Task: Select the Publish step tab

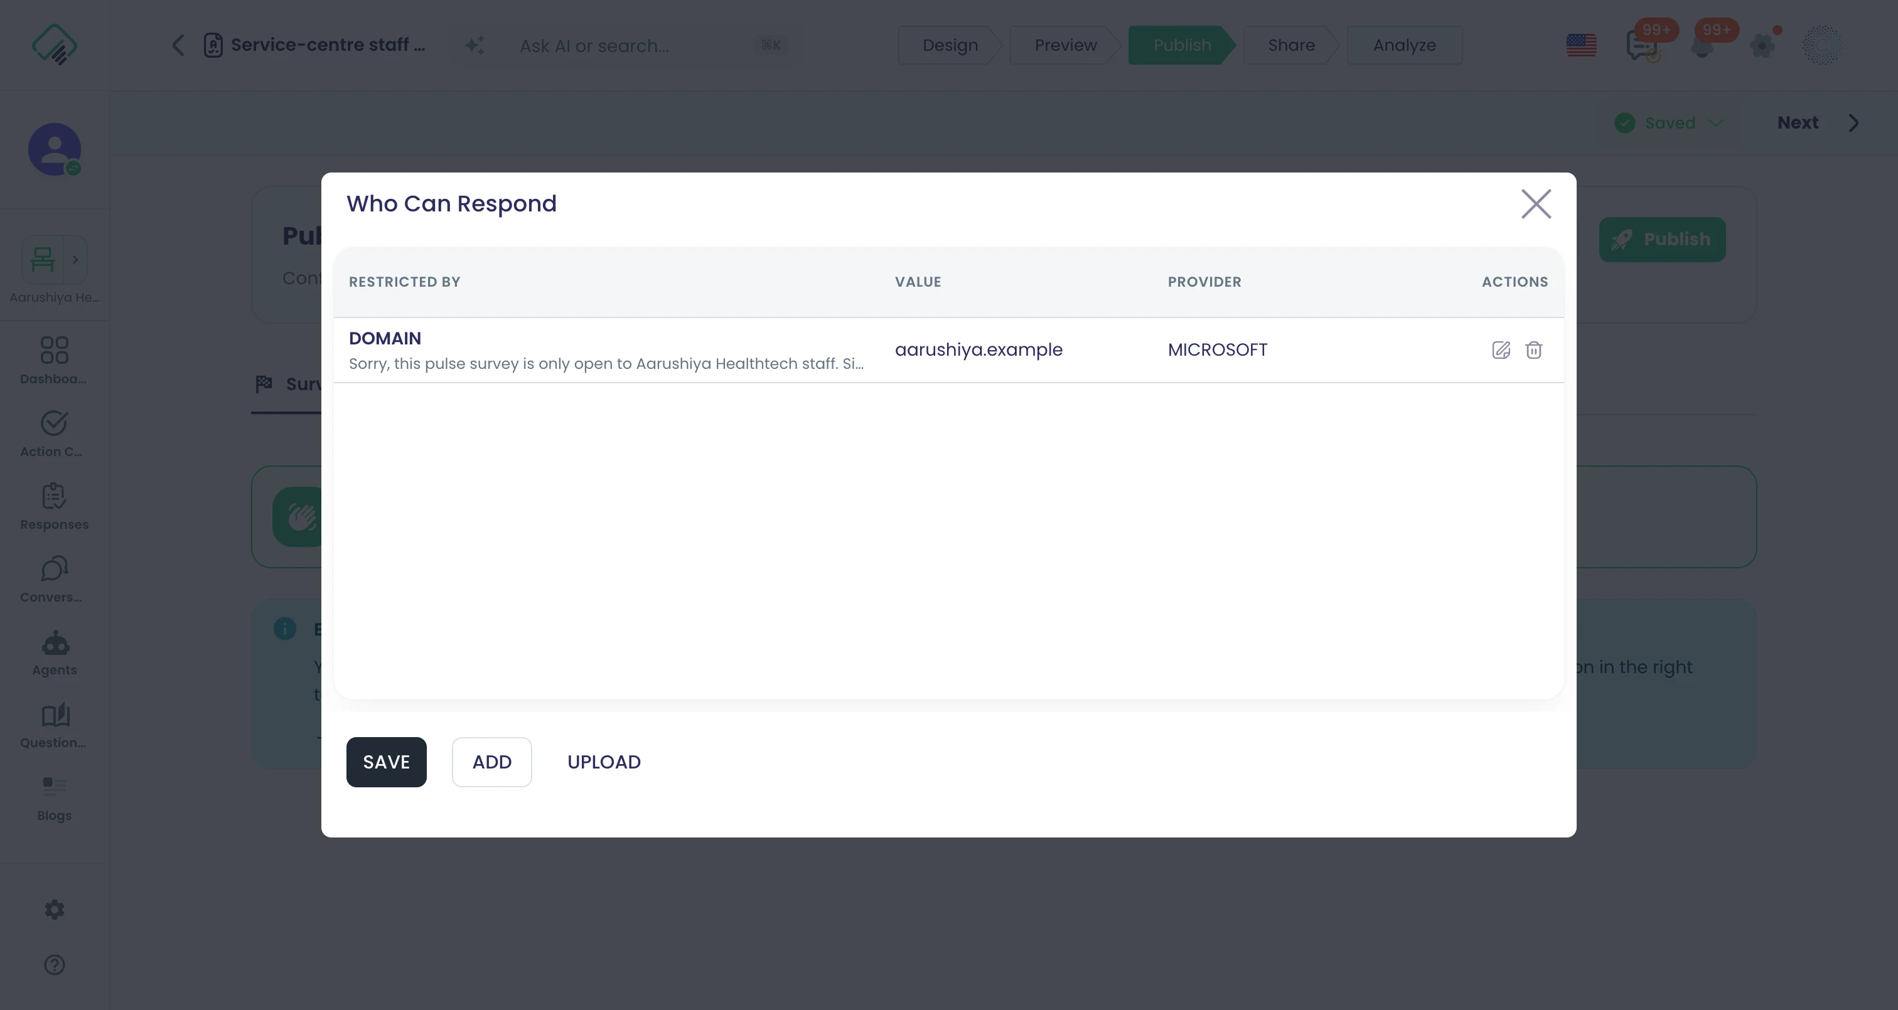Action: 1182,45
